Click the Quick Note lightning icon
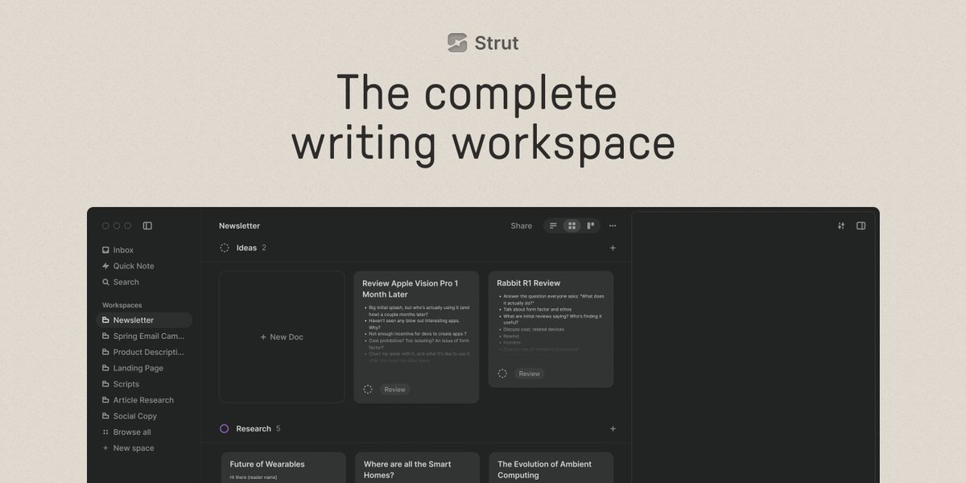 coord(105,266)
